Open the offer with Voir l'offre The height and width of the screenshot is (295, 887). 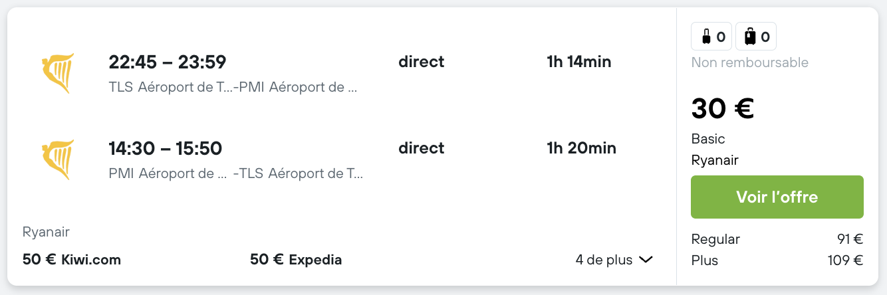click(x=777, y=197)
